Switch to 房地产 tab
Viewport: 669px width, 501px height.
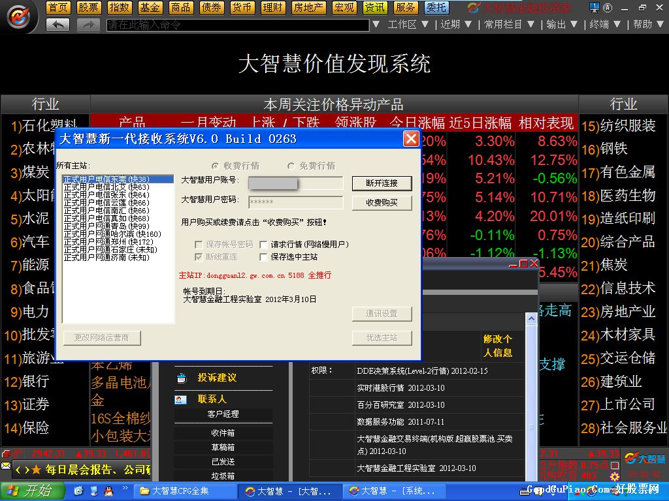308,7
